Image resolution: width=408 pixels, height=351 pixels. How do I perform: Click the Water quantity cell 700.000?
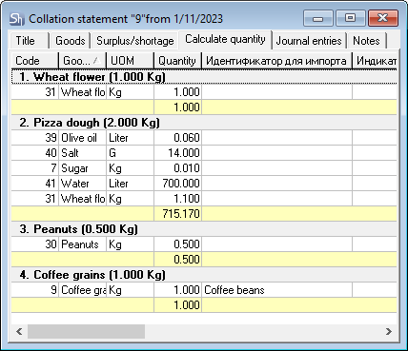[178, 184]
